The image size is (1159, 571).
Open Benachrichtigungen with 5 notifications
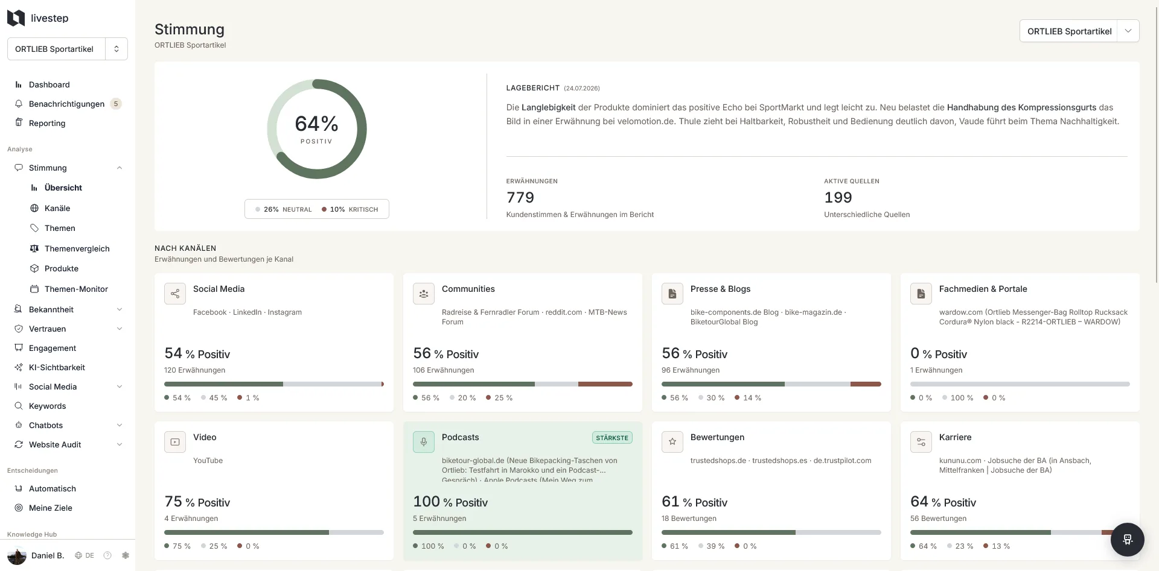68,104
